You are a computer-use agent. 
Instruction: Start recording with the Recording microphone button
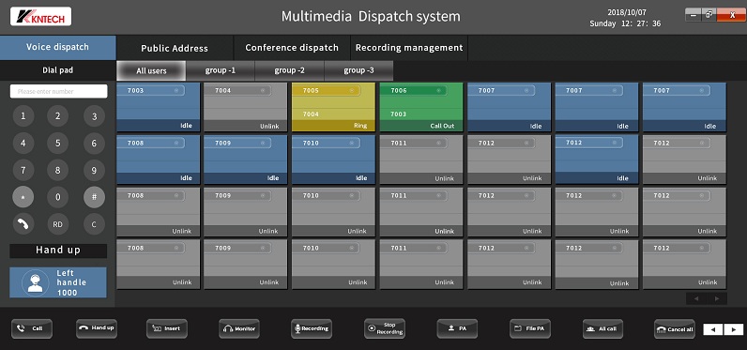[312, 328]
